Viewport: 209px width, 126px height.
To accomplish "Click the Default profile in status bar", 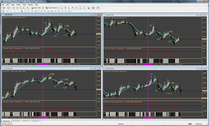I will [121, 124].
